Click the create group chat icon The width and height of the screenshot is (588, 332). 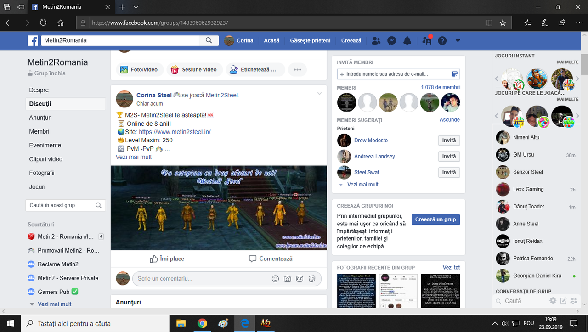[x=574, y=301]
